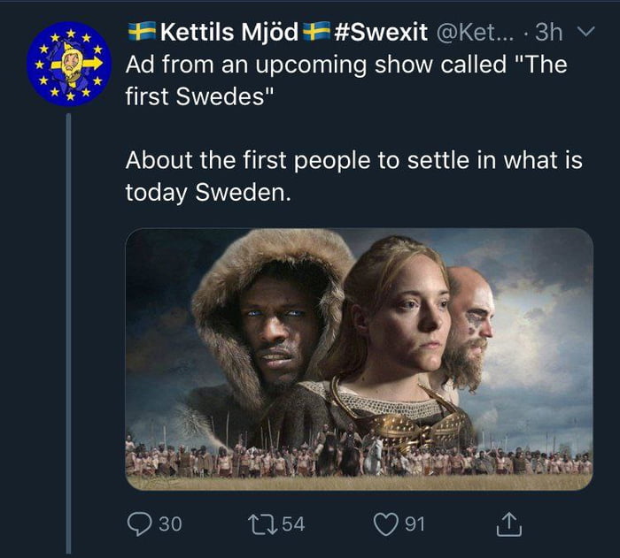Image resolution: width=620 pixels, height=558 pixels.
Task: Click the reply speech bubble icon
Action: (x=140, y=524)
